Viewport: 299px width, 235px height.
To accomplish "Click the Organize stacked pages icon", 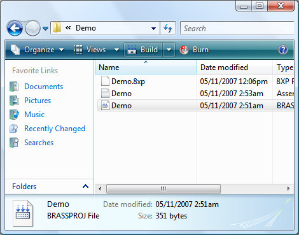I will [x=15, y=50].
